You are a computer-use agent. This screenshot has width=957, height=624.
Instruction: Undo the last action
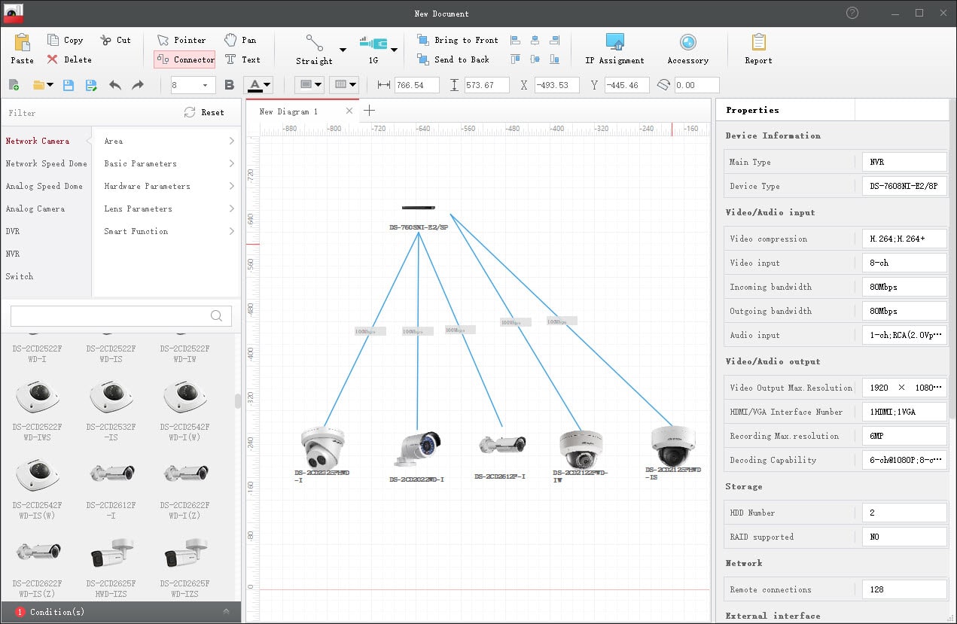(115, 85)
